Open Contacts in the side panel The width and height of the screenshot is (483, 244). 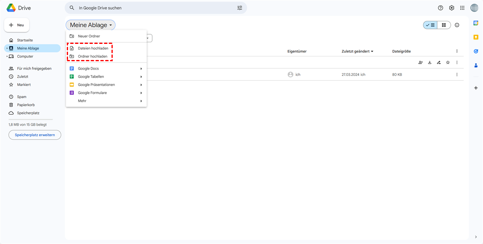click(476, 65)
